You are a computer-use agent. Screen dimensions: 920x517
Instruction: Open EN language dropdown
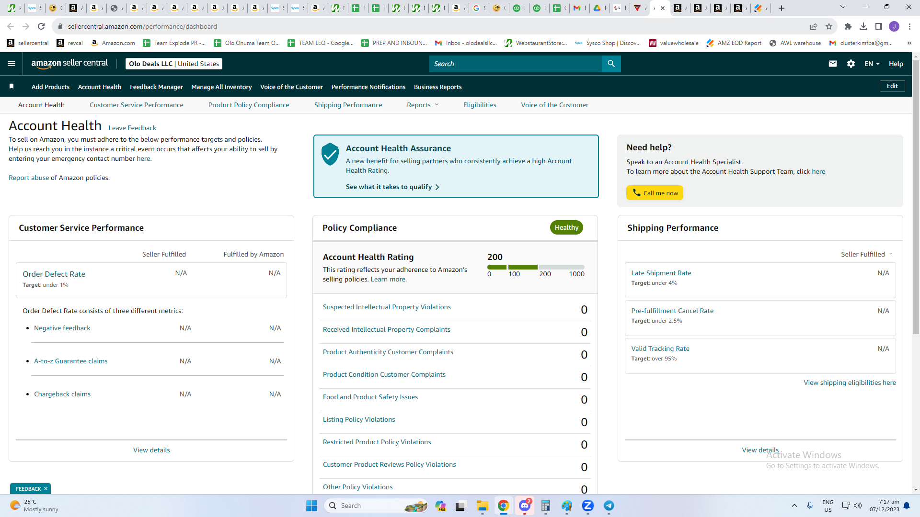point(872,64)
